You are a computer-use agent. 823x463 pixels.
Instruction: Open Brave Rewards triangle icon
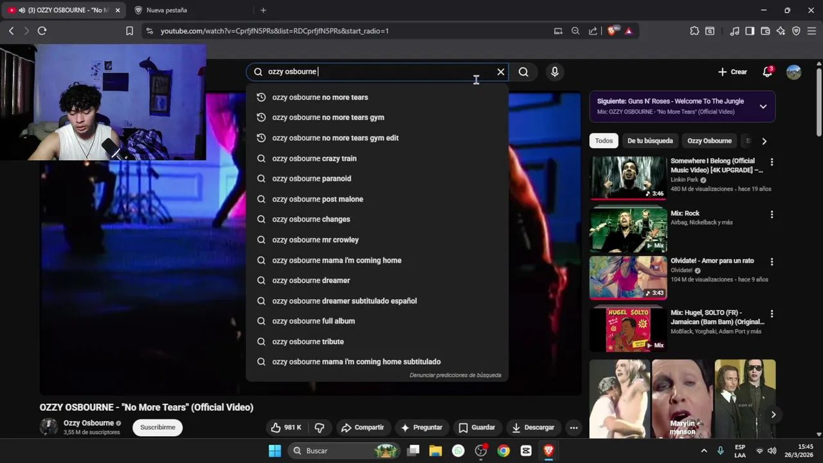coord(628,31)
